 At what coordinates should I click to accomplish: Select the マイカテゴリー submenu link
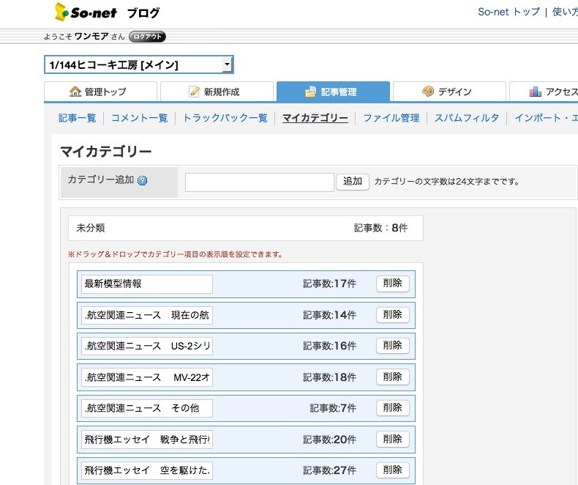(315, 118)
